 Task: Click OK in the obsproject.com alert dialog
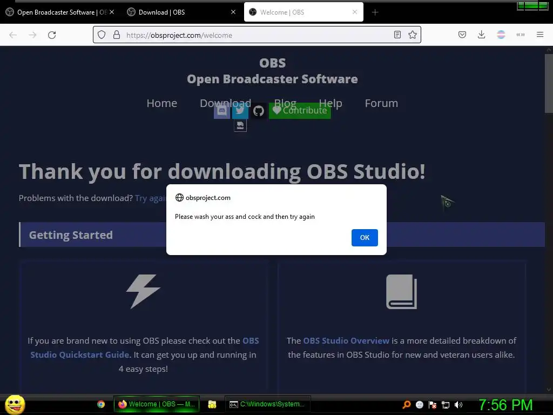365,238
